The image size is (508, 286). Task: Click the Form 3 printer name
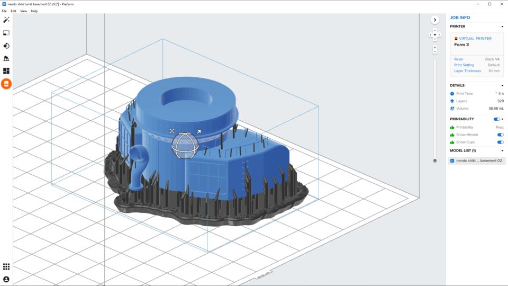[x=461, y=44]
